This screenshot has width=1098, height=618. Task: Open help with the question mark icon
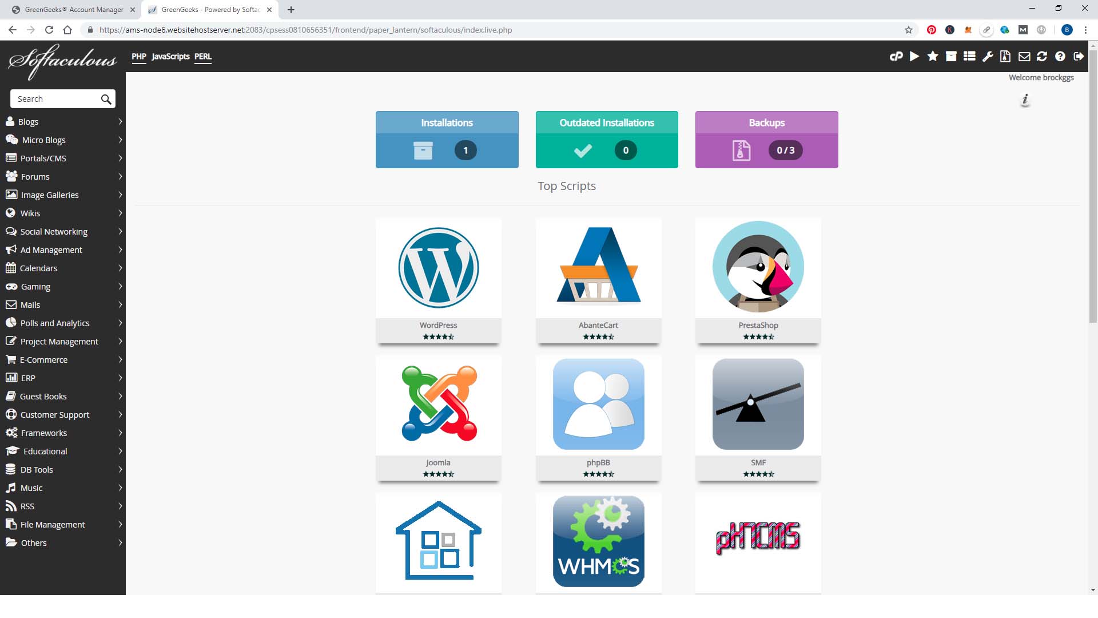point(1060,56)
